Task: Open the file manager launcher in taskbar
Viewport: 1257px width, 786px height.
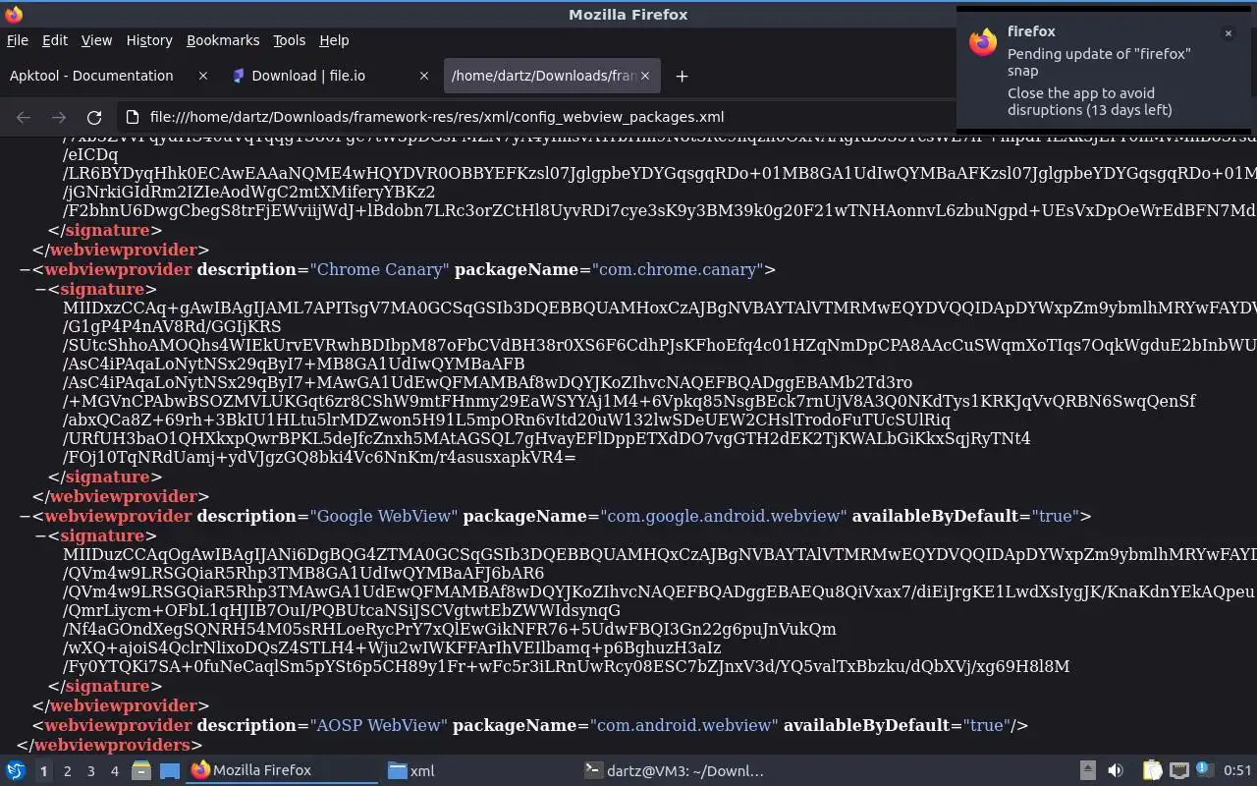Action: click(140, 770)
